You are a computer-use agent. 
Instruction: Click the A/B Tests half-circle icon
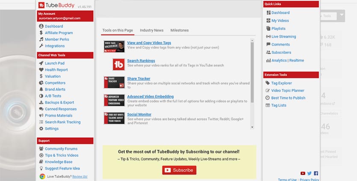(41, 96)
